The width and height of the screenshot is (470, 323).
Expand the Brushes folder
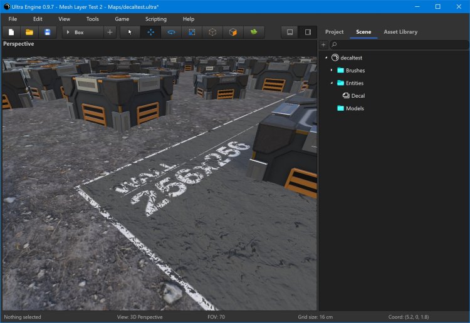click(332, 70)
